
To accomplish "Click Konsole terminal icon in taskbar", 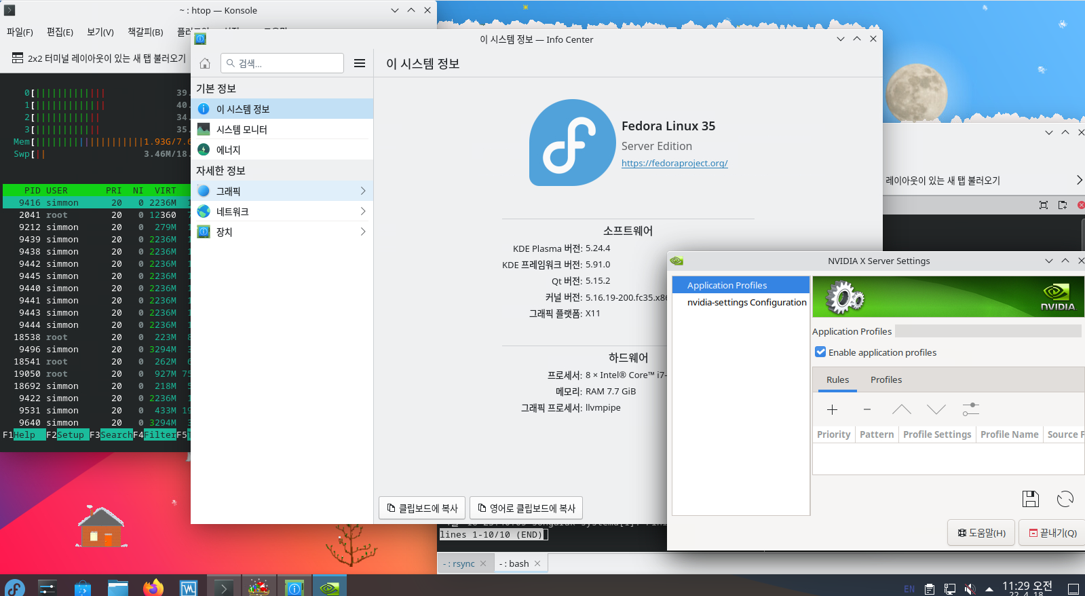I will (224, 587).
